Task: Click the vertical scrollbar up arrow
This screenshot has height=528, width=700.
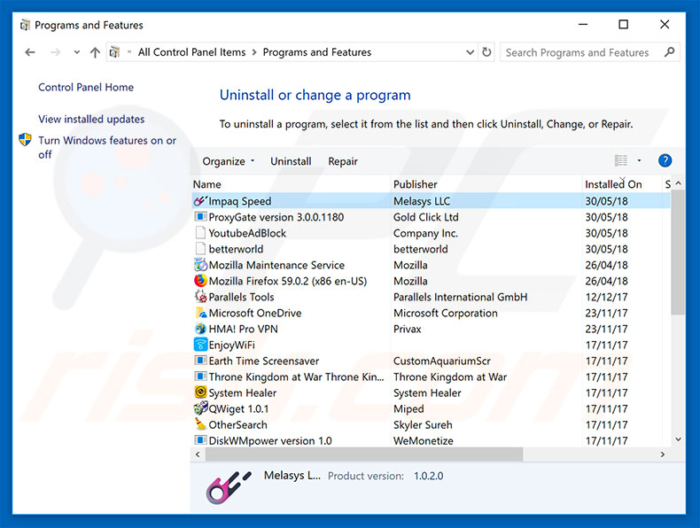Action: (x=678, y=183)
